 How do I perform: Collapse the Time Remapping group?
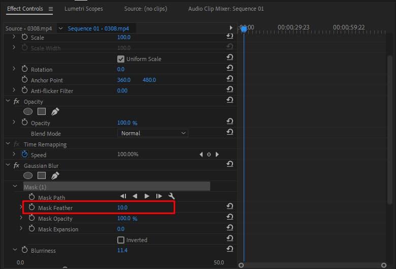click(x=8, y=144)
